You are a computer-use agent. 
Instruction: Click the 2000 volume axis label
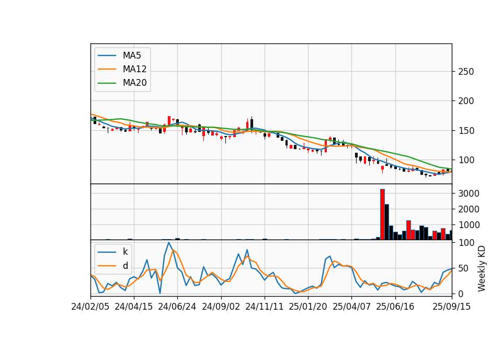(469, 209)
